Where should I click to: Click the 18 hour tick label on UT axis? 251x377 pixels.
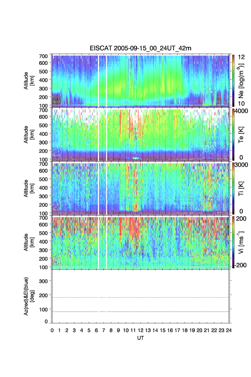click(185, 330)
